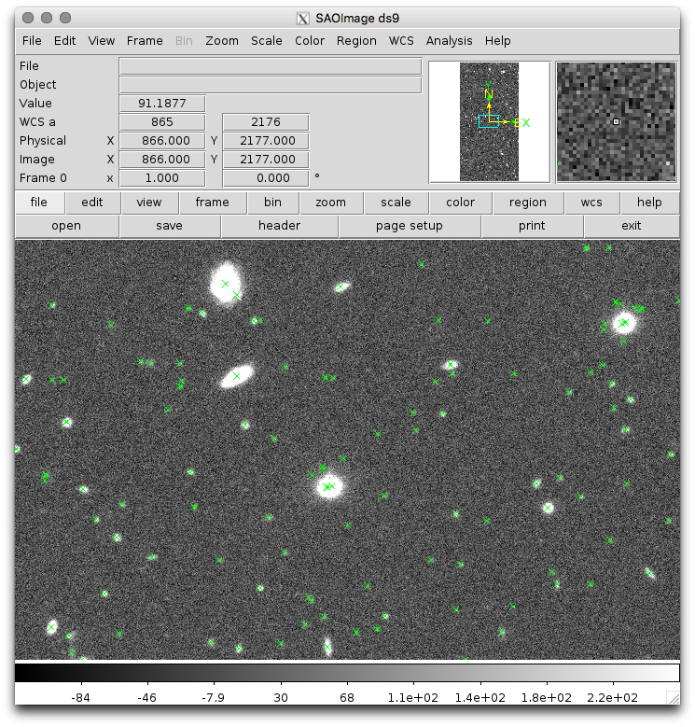Select the 'scale' buttonbar tab

pos(396,203)
